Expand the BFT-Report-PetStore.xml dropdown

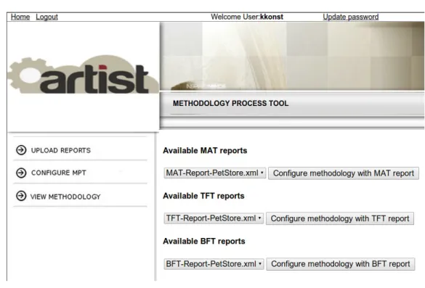[214, 263]
